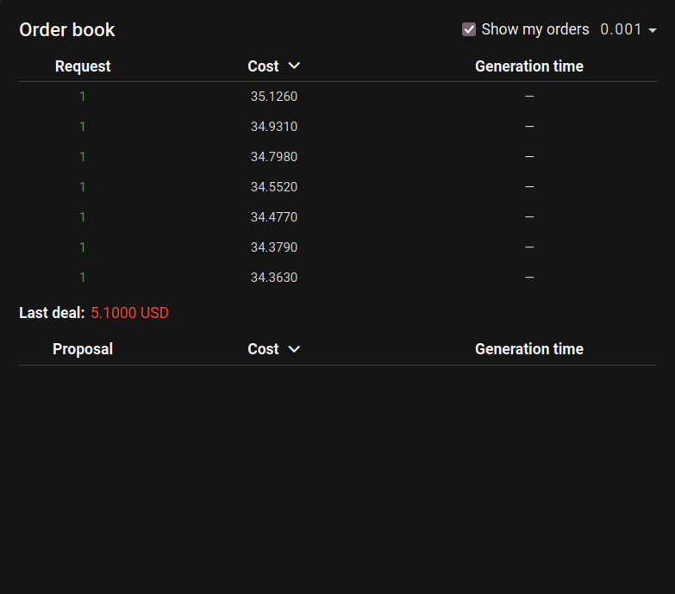The image size is (675, 594).
Task: Click the Last deal price 5.1000 USD
Action: tap(129, 313)
